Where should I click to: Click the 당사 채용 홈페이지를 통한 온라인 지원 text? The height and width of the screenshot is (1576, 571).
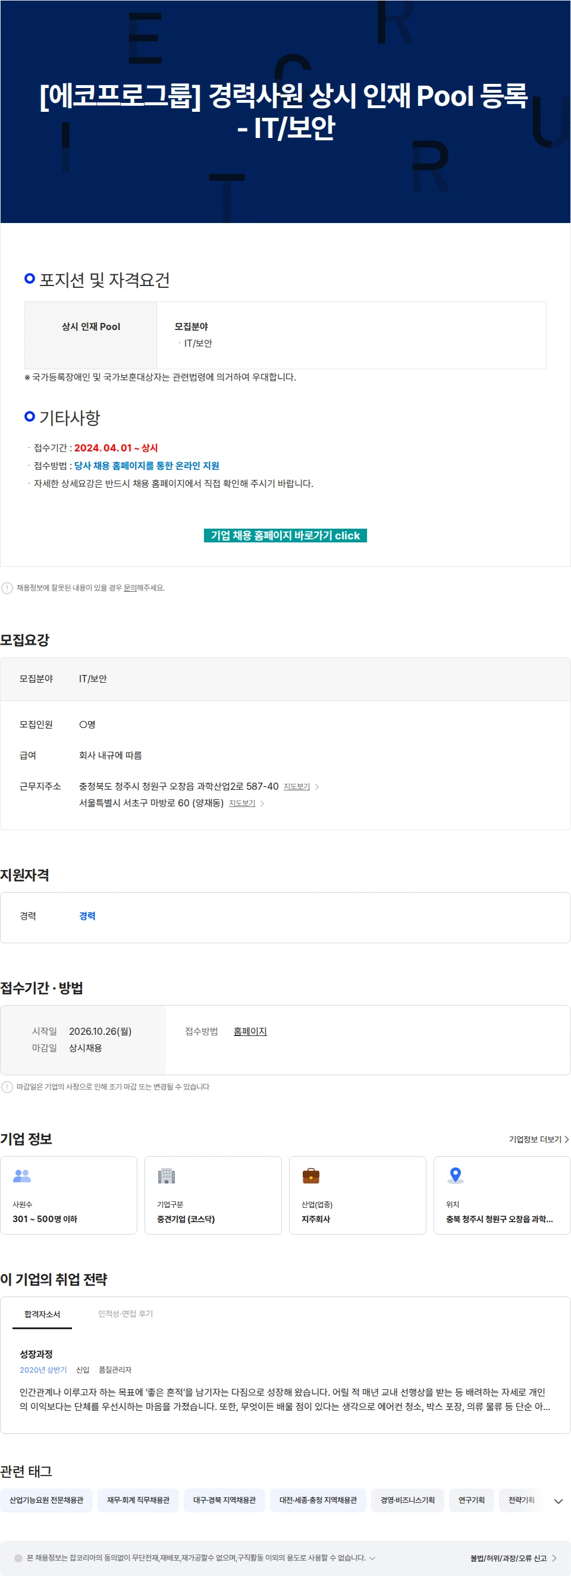(x=147, y=466)
